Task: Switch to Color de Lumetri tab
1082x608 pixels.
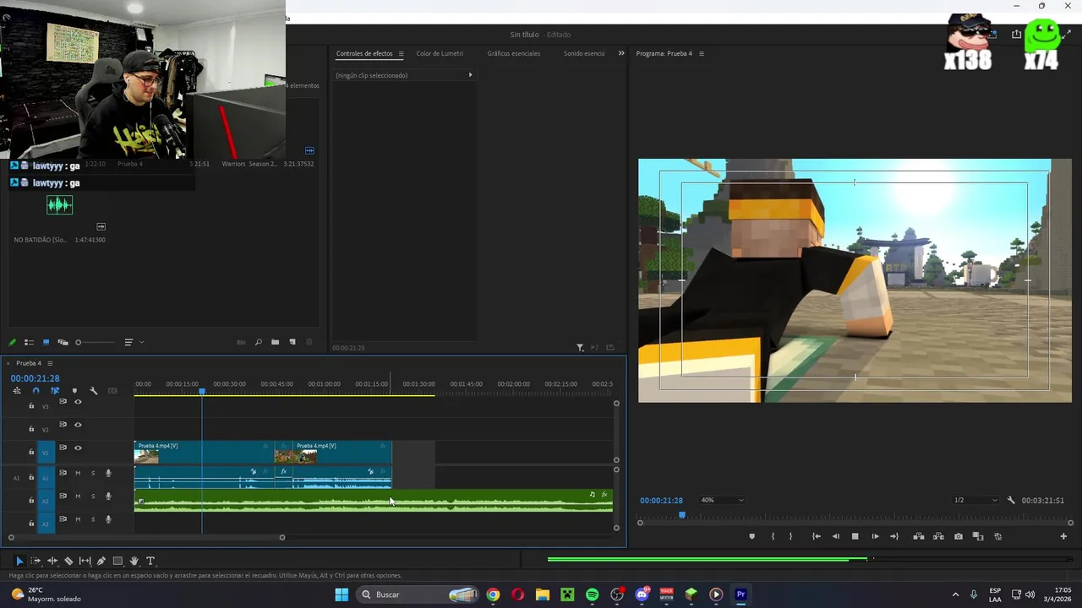Action: pos(440,53)
